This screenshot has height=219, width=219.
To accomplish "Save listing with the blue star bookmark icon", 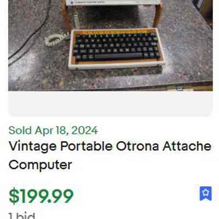I will click(206, 193).
